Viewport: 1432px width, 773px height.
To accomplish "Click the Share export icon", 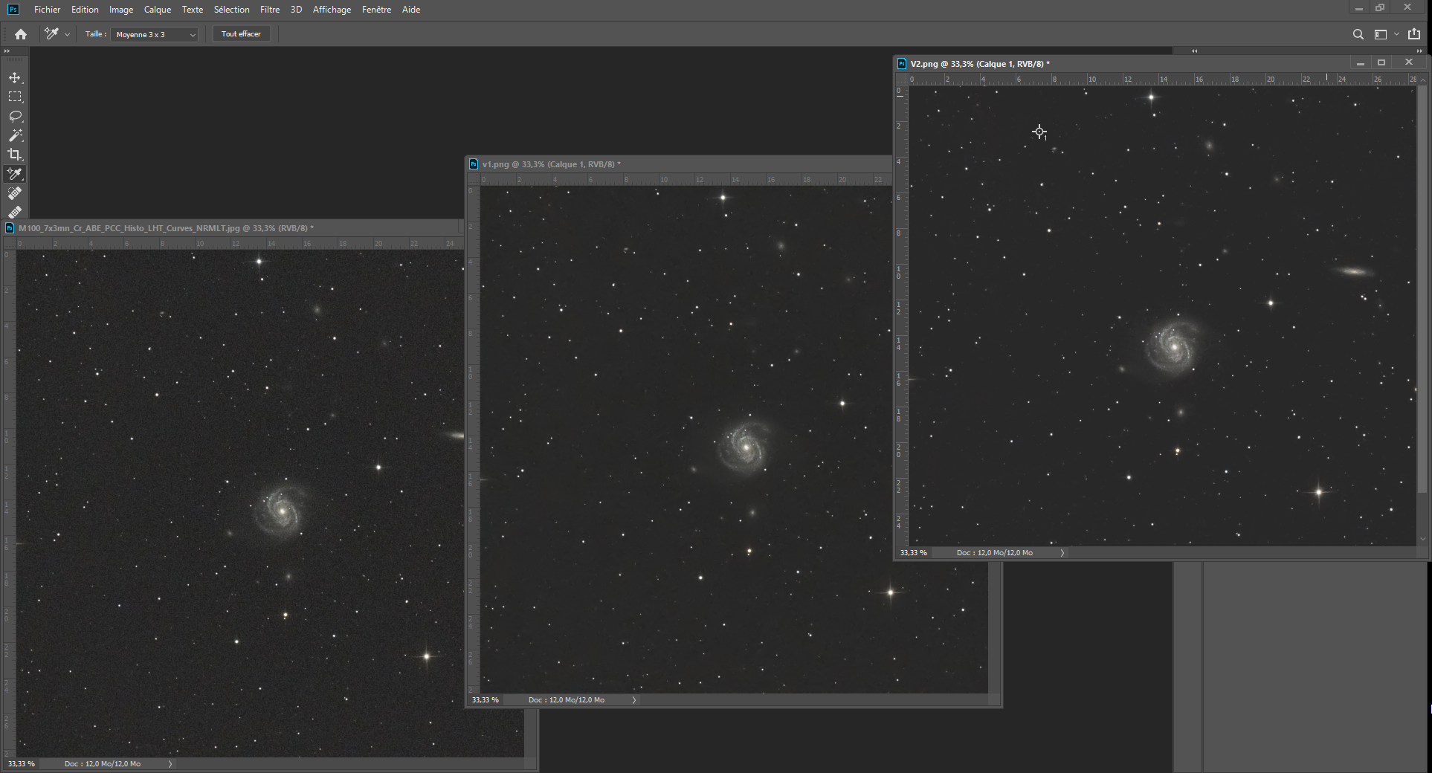I will pos(1414,34).
